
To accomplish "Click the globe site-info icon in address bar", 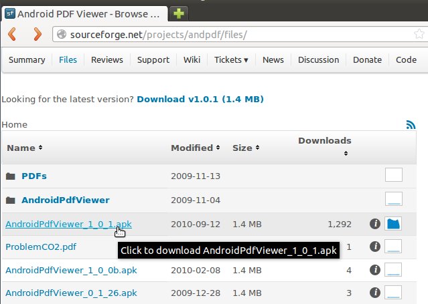I will coord(62,34).
